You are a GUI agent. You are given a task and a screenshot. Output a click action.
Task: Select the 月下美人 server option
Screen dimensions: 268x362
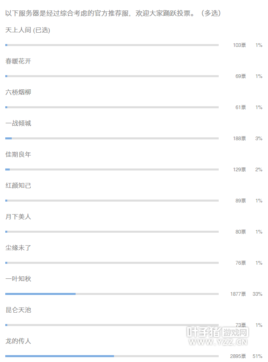click(x=18, y=217)
